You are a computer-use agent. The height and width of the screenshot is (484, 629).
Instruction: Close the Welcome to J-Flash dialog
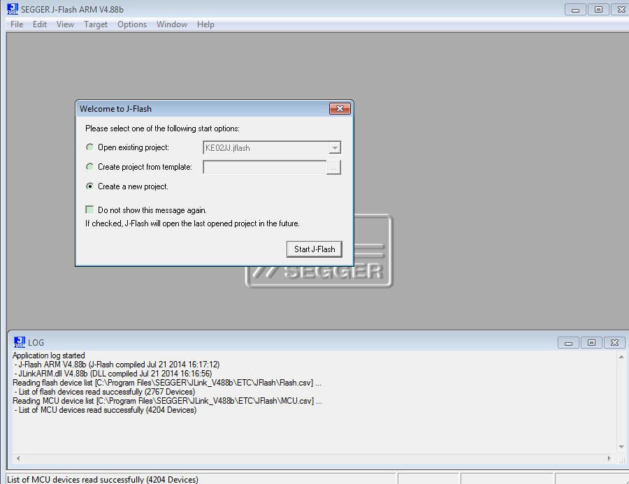340,109
